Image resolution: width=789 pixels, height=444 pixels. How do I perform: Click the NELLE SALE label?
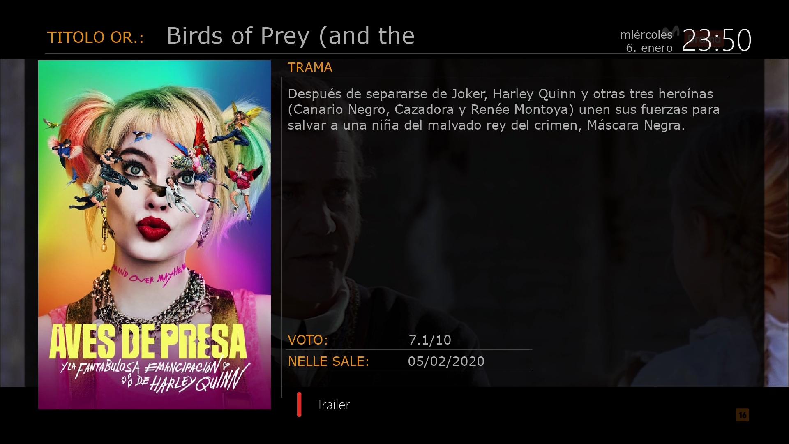pyautogui.click(x=328, y=361)
